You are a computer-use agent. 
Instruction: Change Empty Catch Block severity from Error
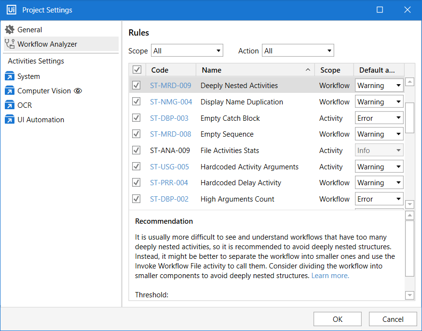click(379, 118)
